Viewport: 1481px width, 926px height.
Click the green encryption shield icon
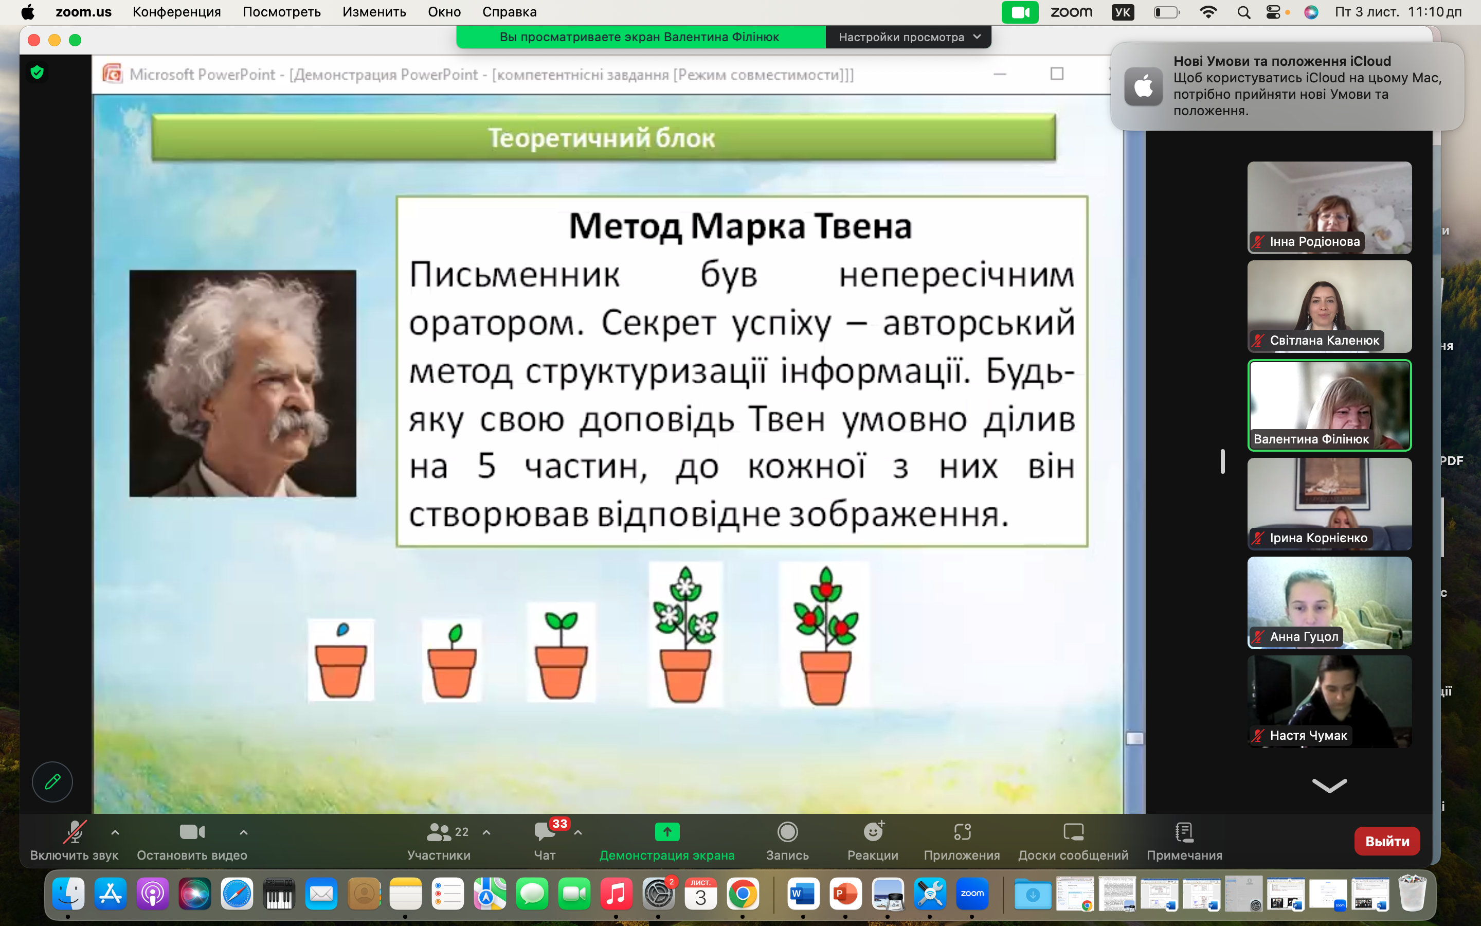click(38, 72)
